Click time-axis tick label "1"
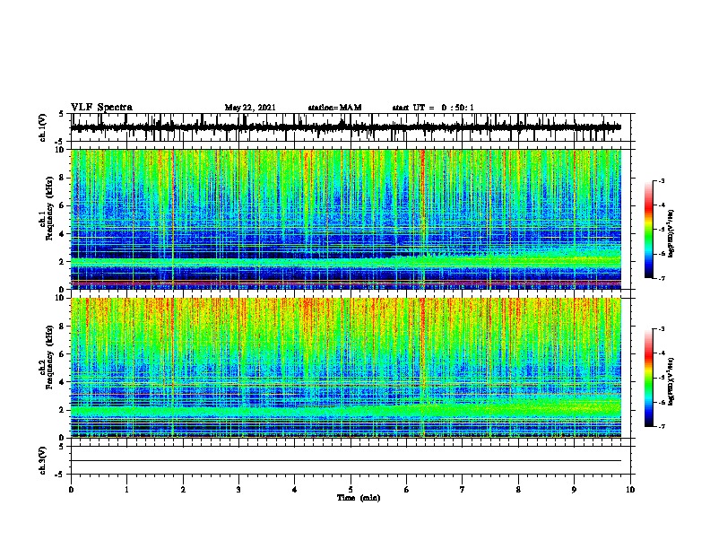Image resolution: width=710 pixels, height=549 pixels. click(126, 490)
